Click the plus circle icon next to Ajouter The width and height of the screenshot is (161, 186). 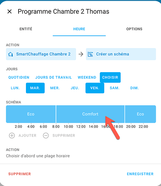[x=12, y=135]
